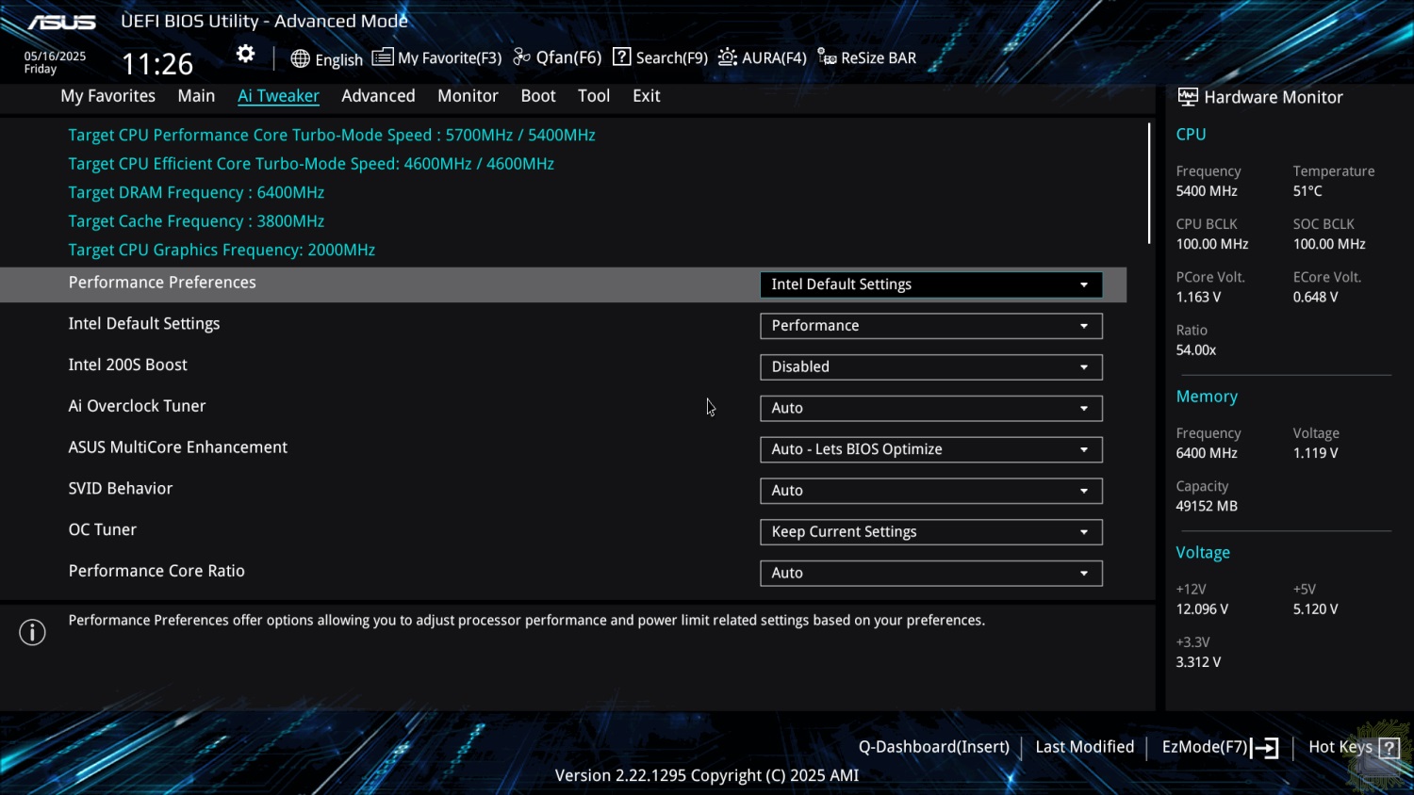
Task: Click Target CPU Performance Core Turbo-Mode Speed line
Action: point(332,135)
